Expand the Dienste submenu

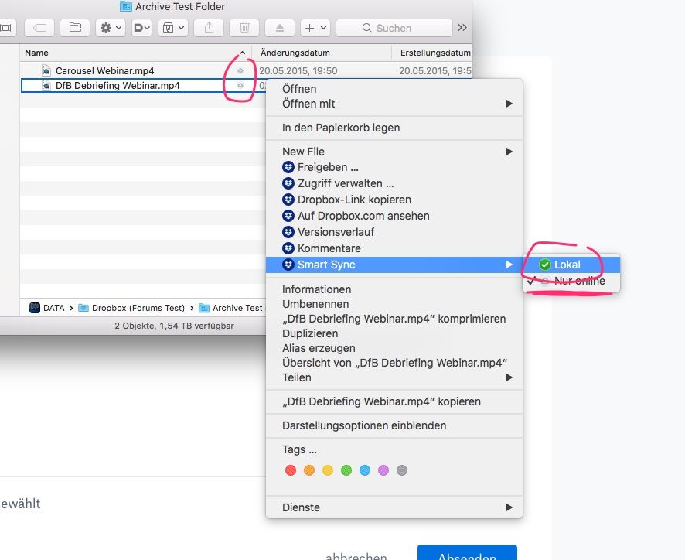pyautogui.click(x=509, y=507)
